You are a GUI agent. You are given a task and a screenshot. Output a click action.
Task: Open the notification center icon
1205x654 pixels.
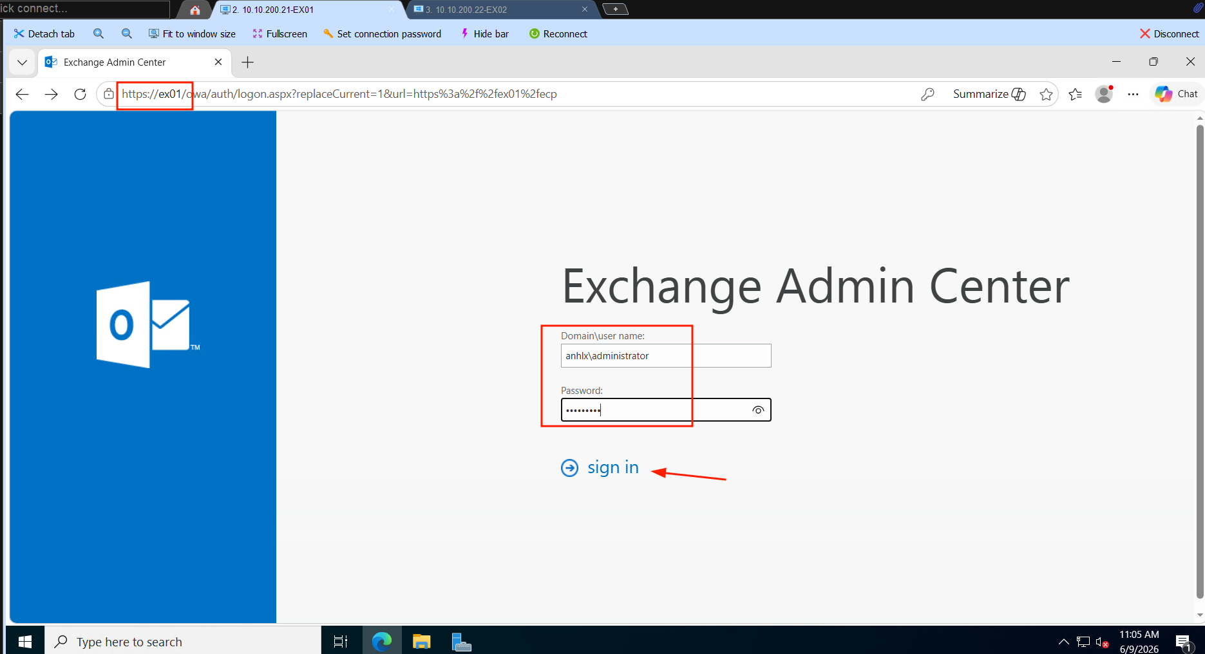(x=1183, y=642)
